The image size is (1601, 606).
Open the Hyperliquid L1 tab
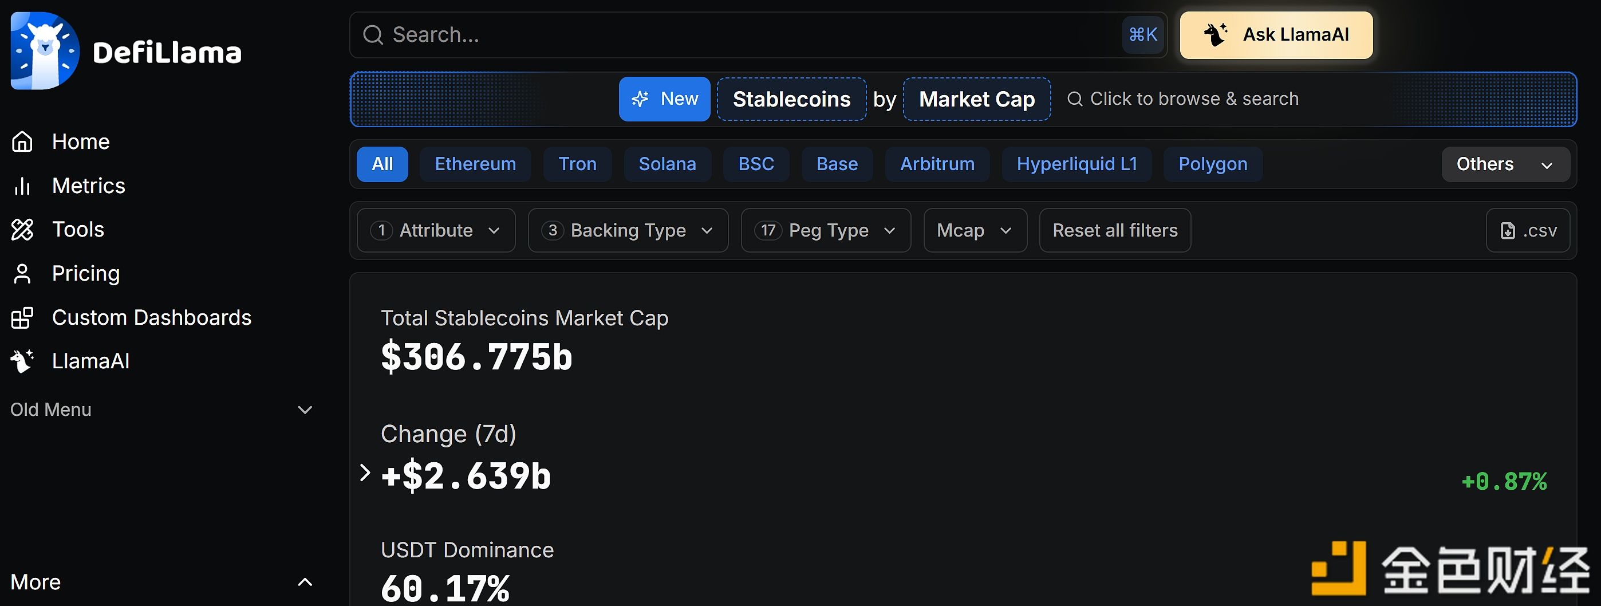pos(1076,164)
